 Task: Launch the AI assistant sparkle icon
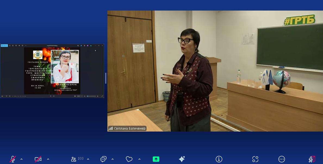pos(182,159)
